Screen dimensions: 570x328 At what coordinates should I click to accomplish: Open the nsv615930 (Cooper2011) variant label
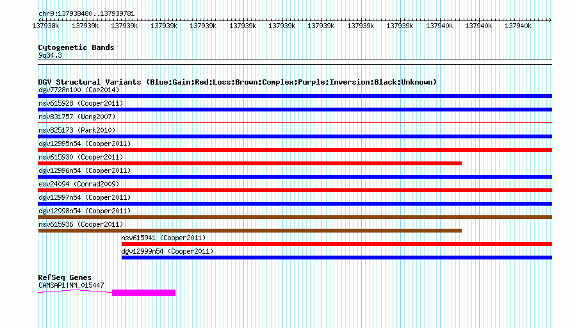click(81, 157)
